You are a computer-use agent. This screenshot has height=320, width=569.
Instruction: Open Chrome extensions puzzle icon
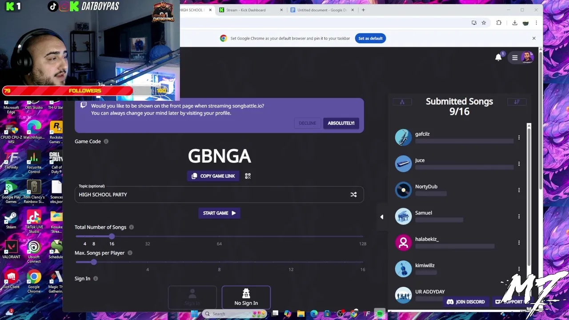click(499, 23)
